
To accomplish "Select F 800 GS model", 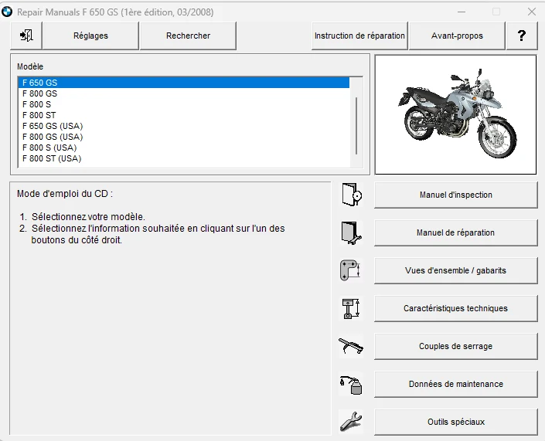I will point(184,93).
